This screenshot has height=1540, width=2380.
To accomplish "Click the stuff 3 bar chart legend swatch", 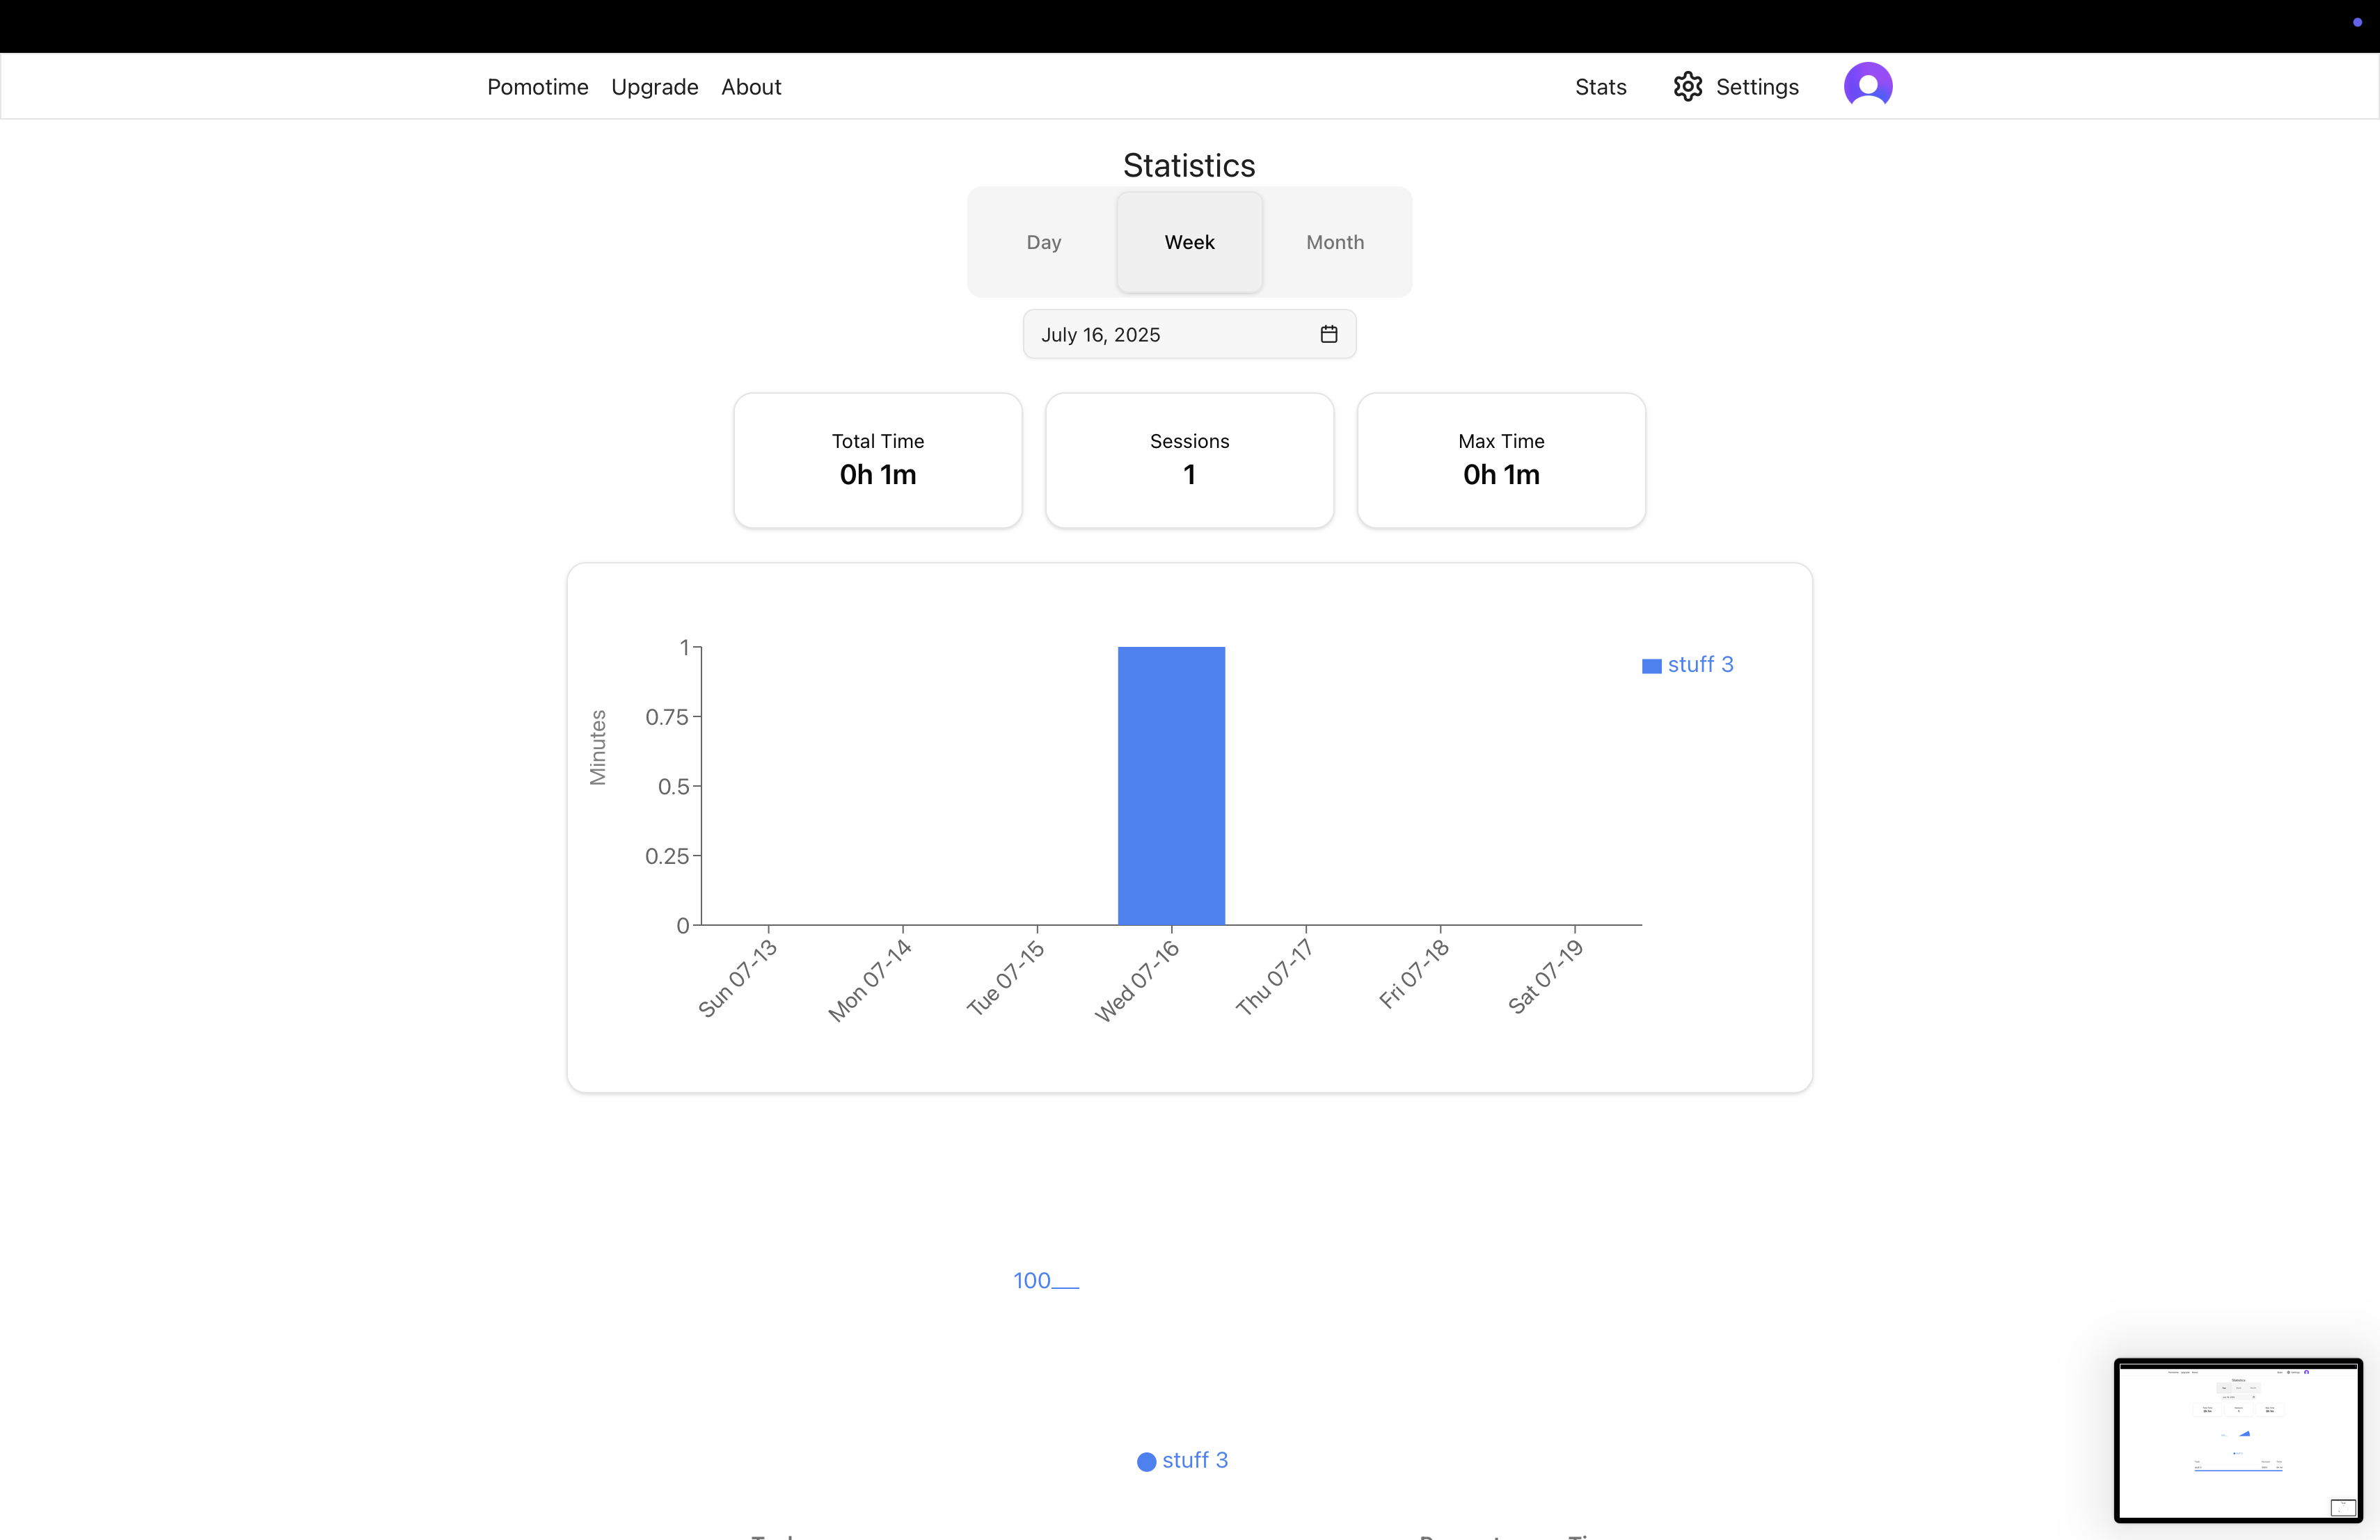I will (1652, 666).
